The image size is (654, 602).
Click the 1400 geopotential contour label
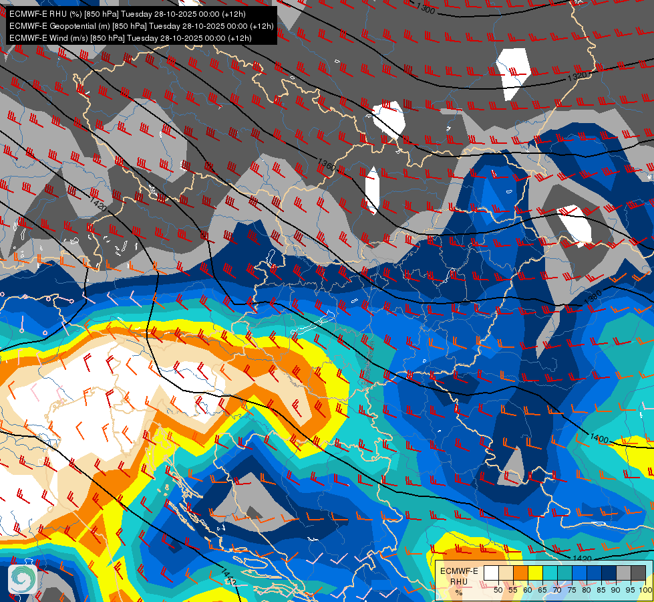(599, 438)
